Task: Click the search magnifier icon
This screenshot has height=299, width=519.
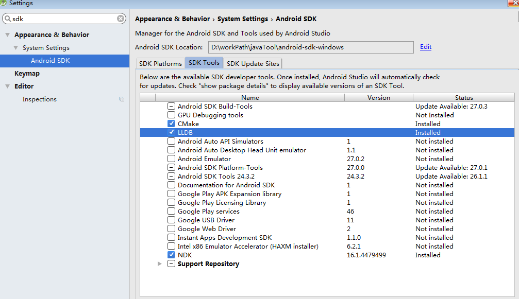Action: 7,19
